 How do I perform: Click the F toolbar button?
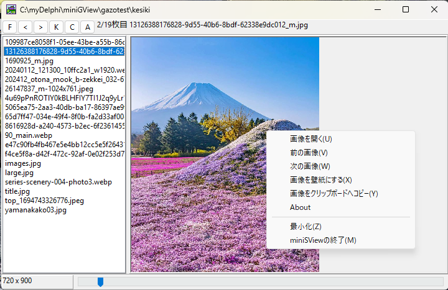(x=11, y=27)
